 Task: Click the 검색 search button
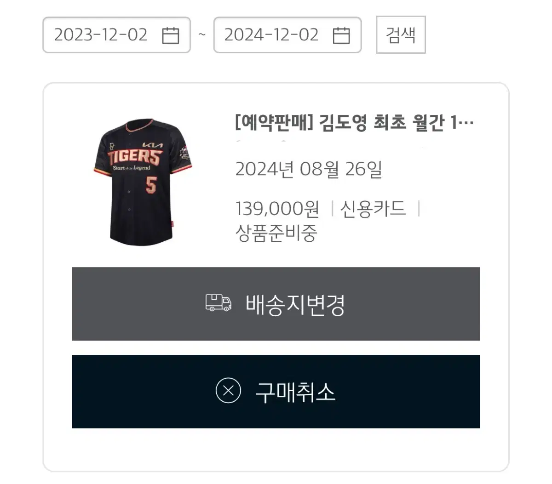click(401, 35)
